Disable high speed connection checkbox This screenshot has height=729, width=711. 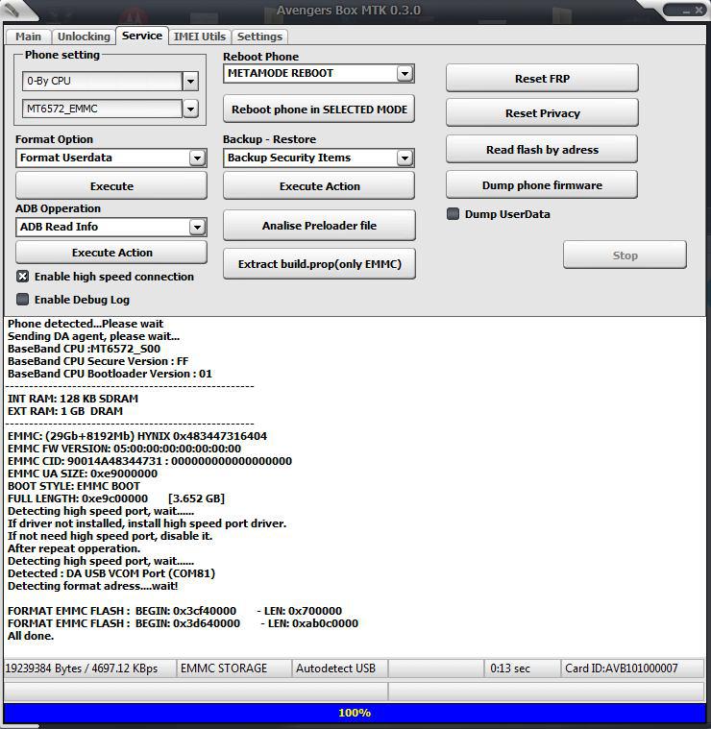point(22,277)
